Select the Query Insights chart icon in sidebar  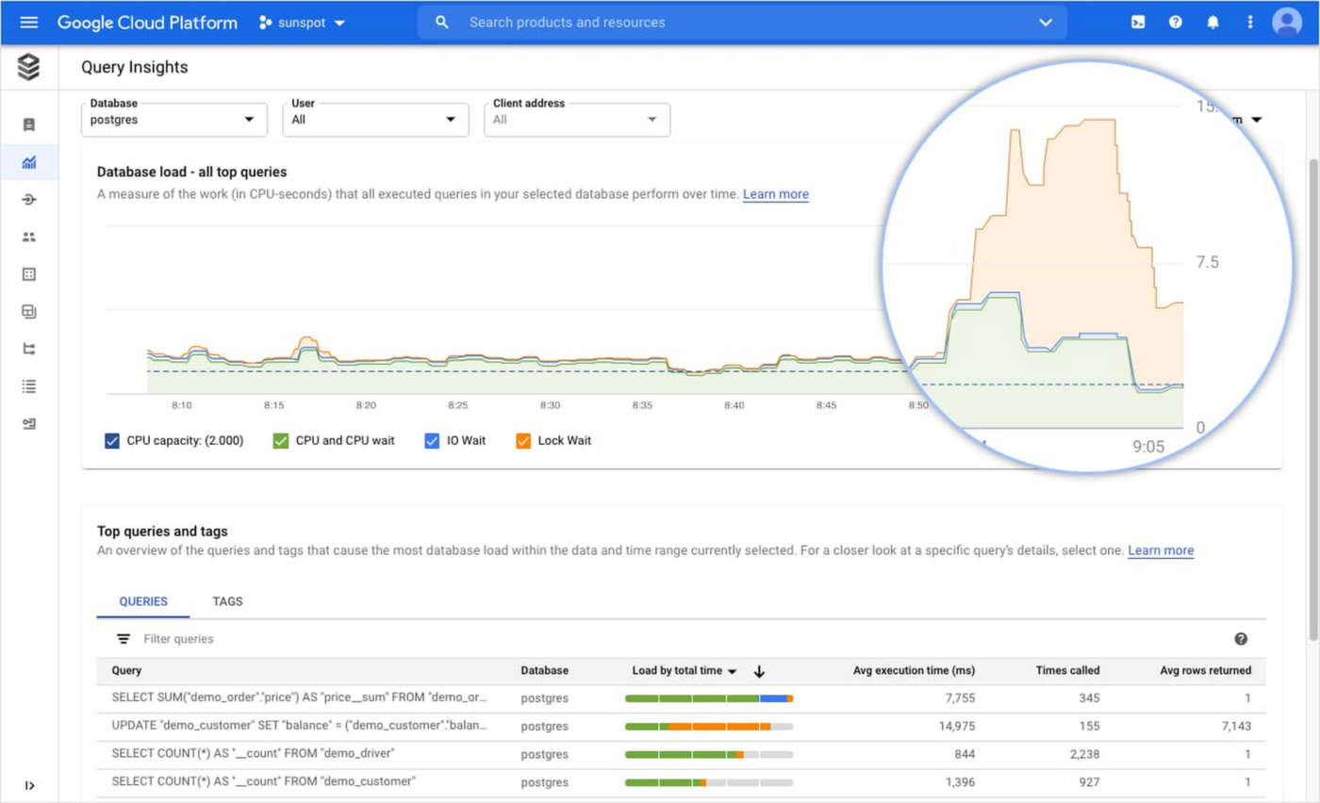point(29,162)
